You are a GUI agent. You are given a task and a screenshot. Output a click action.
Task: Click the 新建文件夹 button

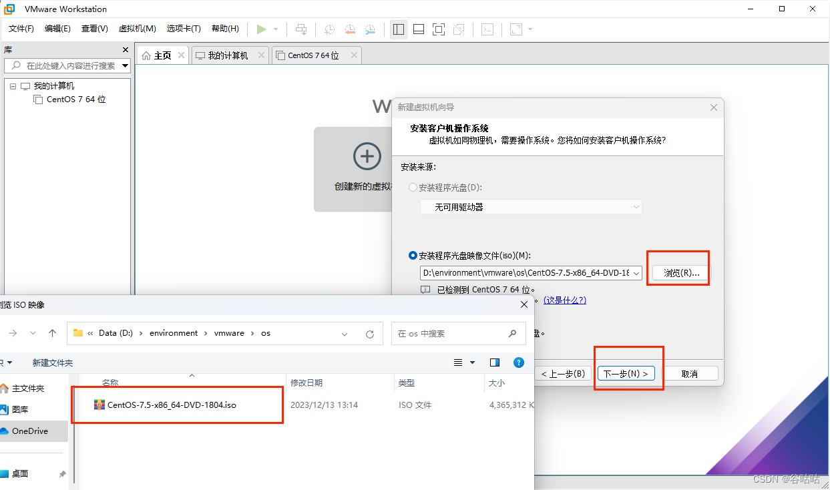[53, 362]
